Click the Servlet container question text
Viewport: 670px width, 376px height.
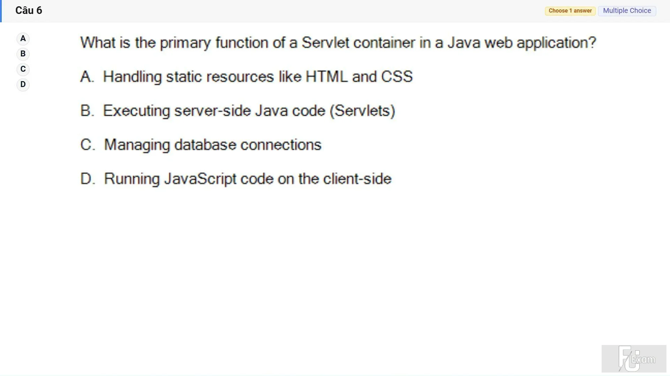click(338, 43)
